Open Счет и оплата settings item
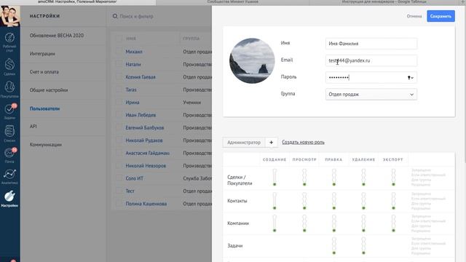Image resolution: width=466 pixels, height=262 pixels. click(44, 72)
